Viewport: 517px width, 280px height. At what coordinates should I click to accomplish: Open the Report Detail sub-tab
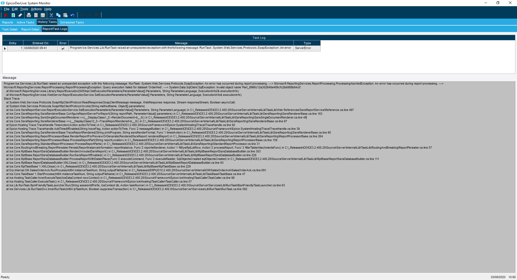pos(30,29)
